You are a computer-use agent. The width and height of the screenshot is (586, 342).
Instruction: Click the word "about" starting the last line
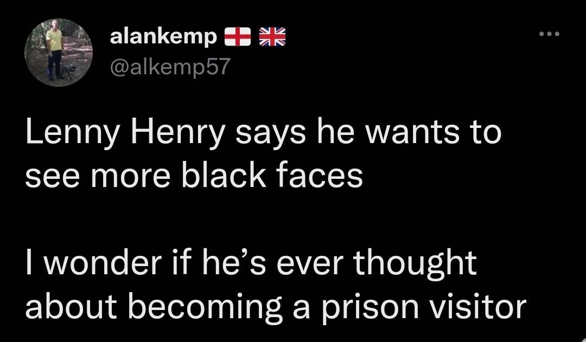coord(71,307)
